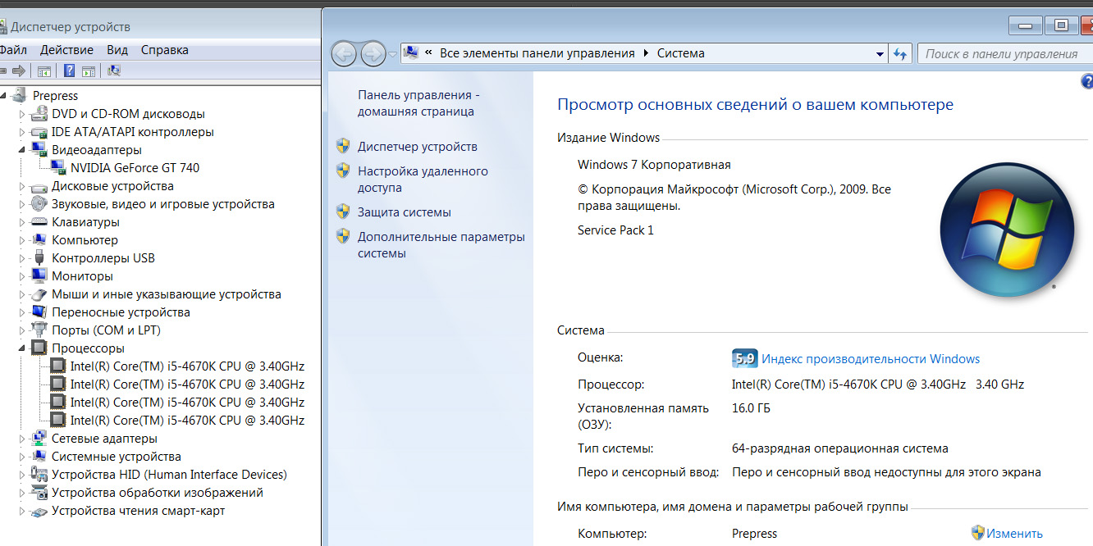This screenshot has height=546, width=1093.
Task: Expand Порты (COM и LPT) node
Action: 22,330
